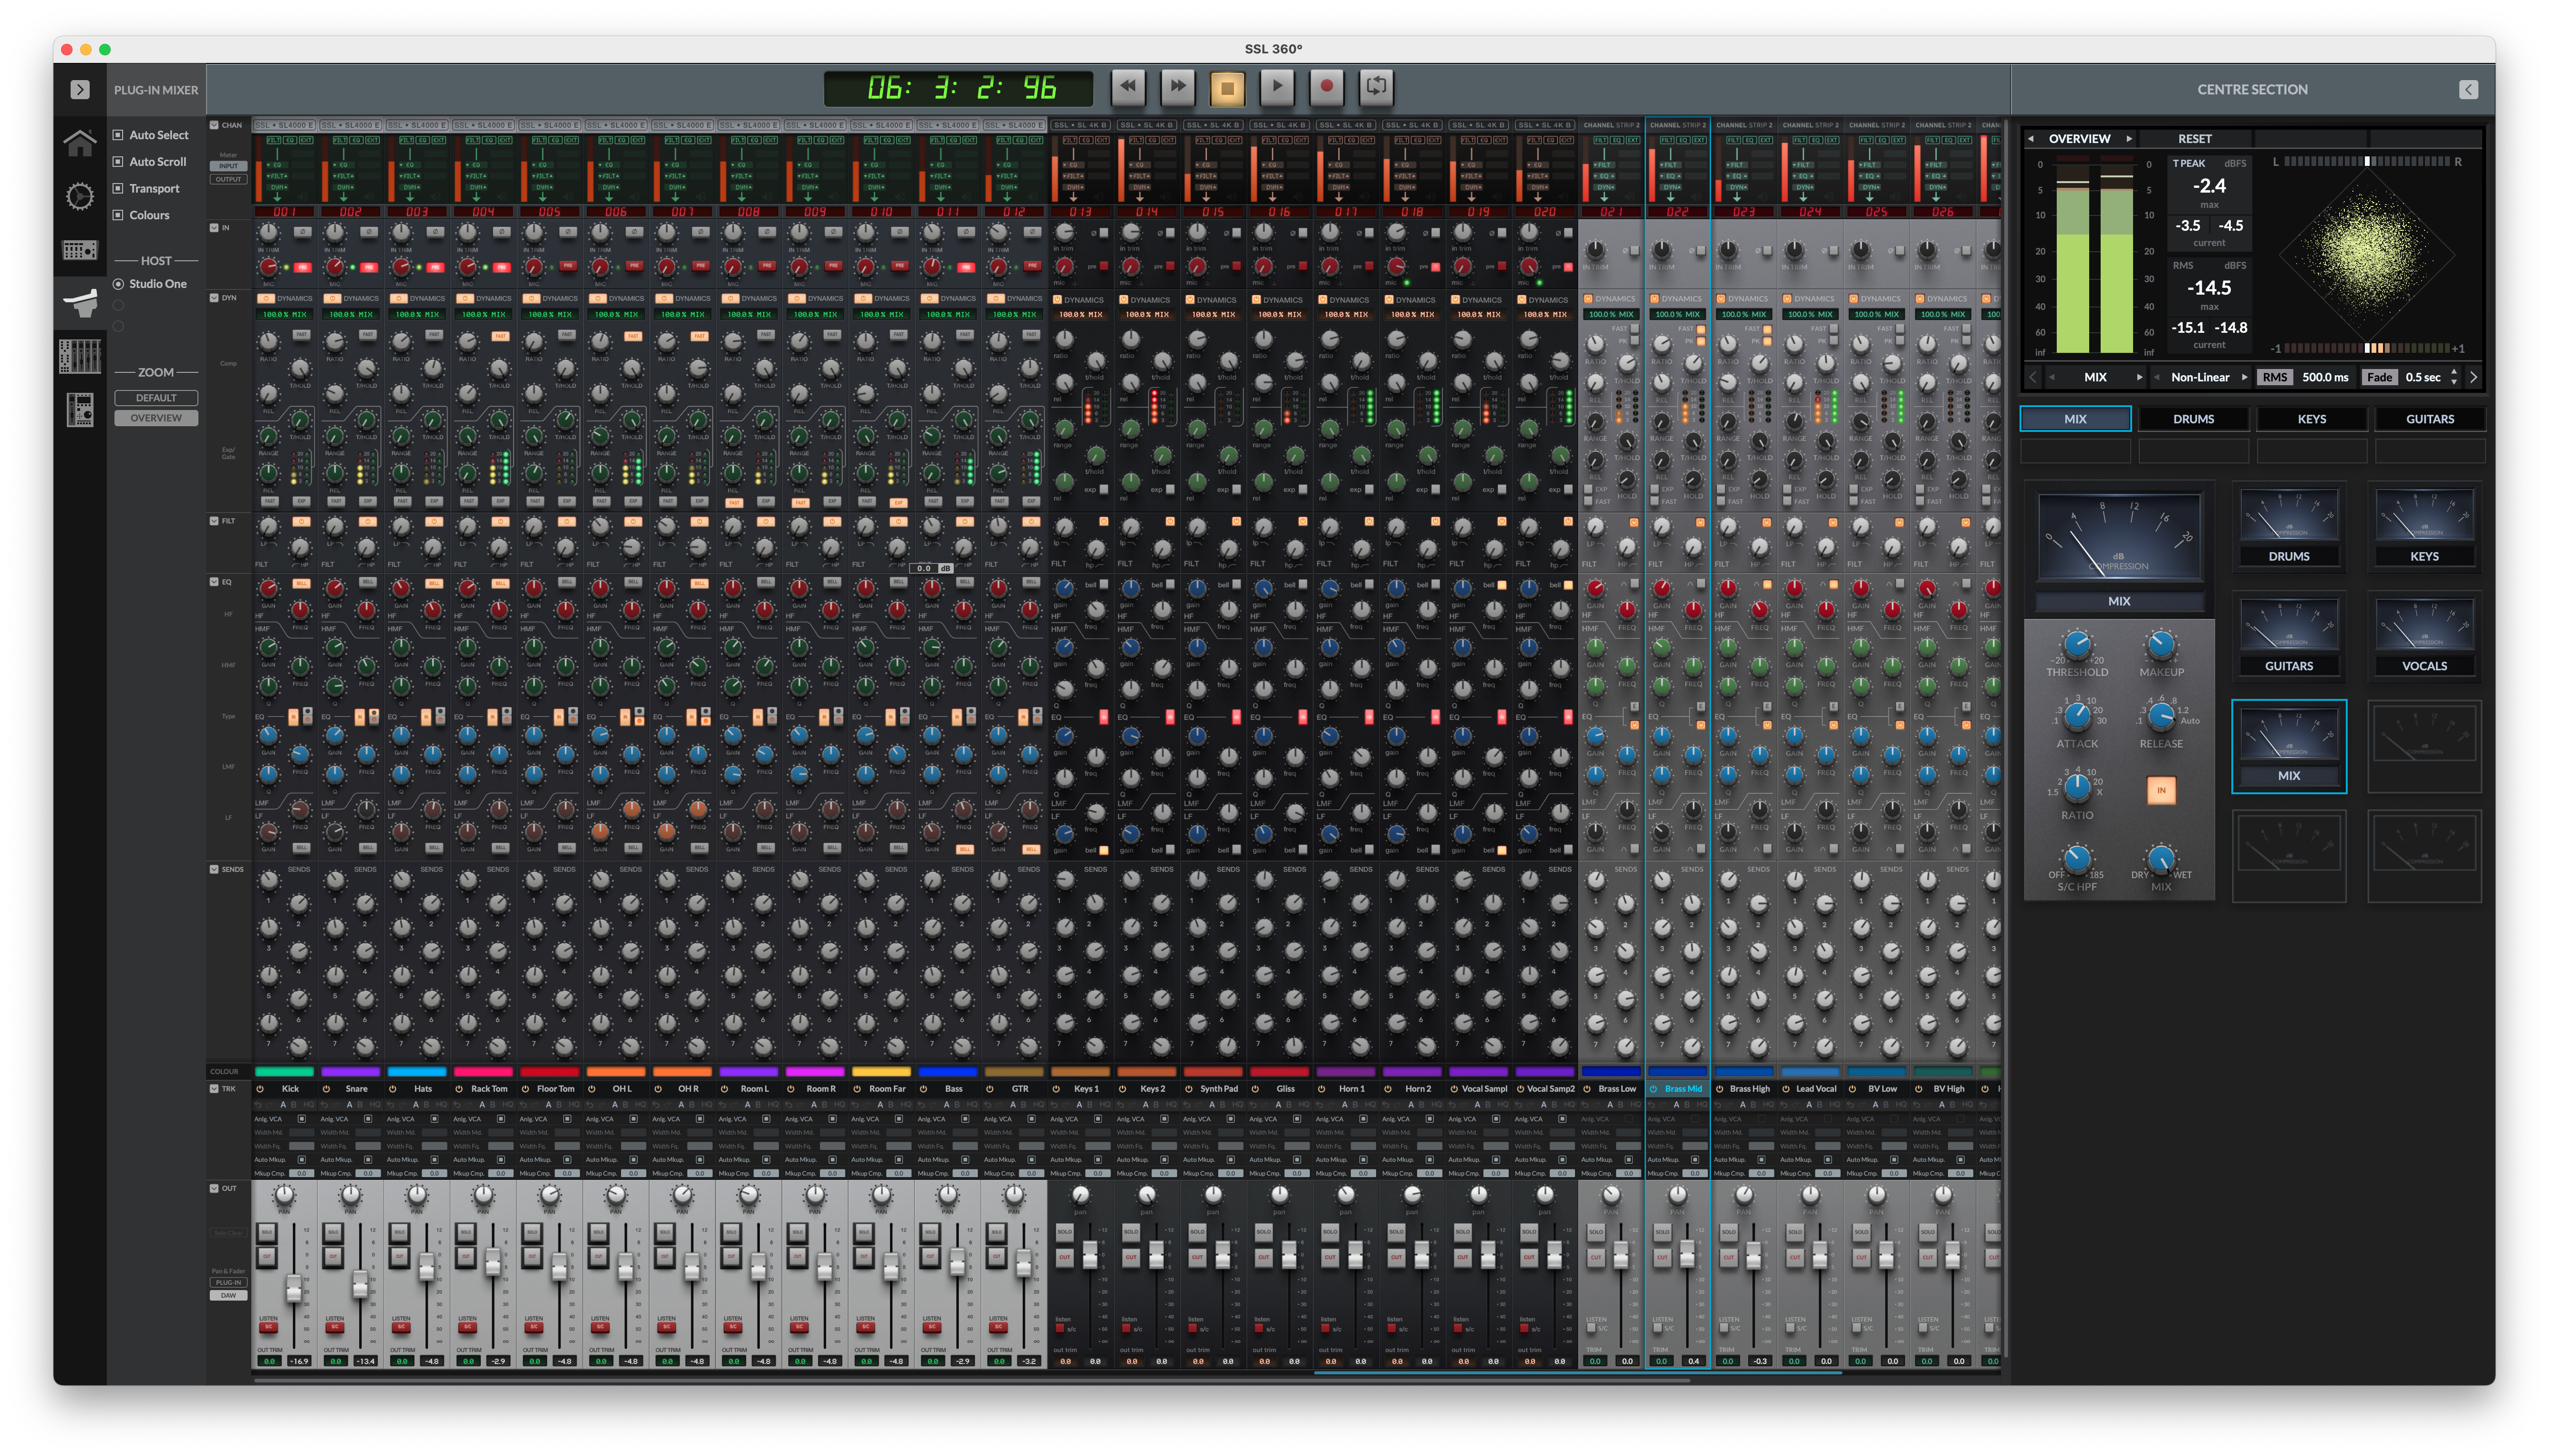The height and width of the screenshot is (1456, 2549).
Task: Click the purple colour swatch above Snare
Action: [350, 1072]
